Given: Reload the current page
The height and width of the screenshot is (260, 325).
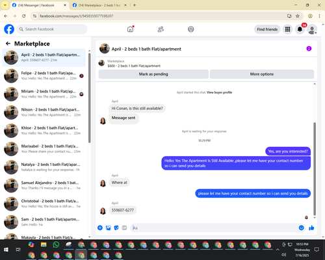Looking at the screenshot, I should point(24,16).
